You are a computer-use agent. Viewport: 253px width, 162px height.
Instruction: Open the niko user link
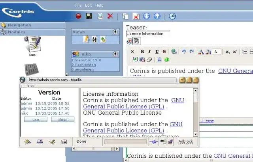coord(86,54)
